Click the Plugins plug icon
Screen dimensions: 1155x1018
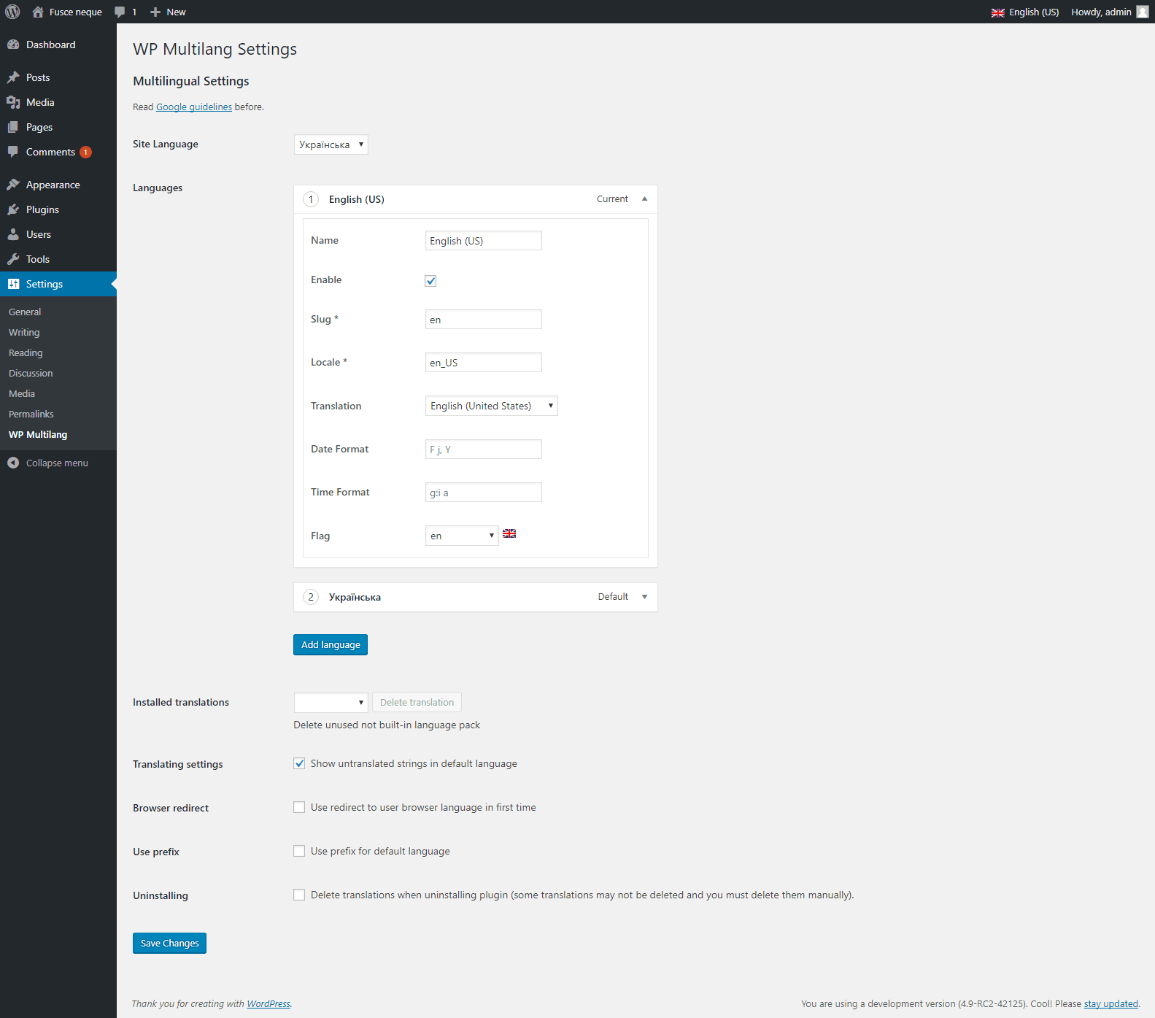pos(13,209)
